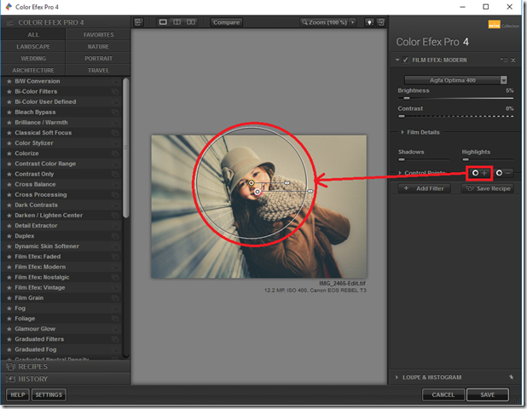Favorite the Film Grain filter star

coord(9,298)
